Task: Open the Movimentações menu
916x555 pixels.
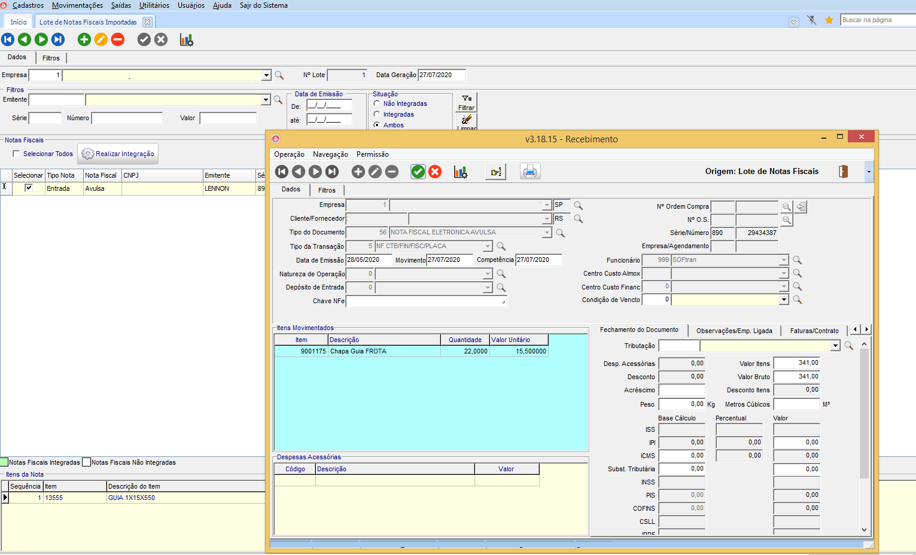Action: 77,5
